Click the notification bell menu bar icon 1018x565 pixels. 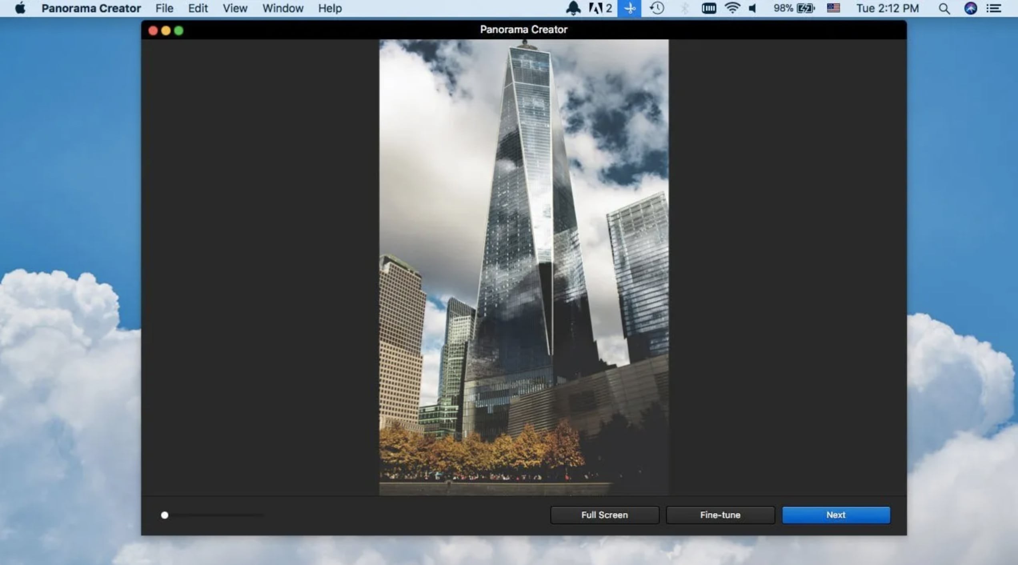point(573,8)
